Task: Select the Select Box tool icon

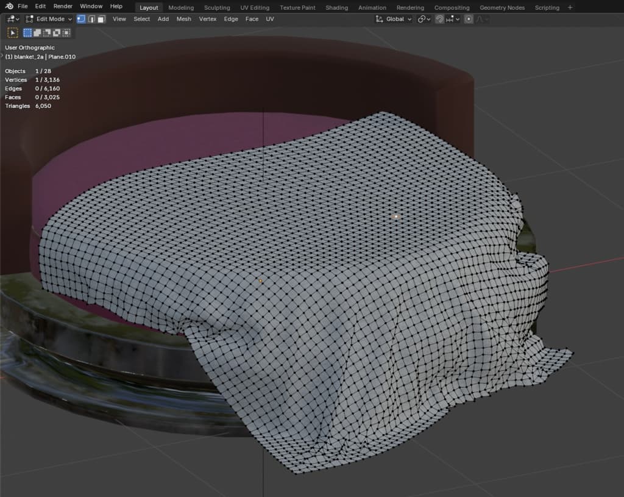Action: 12,32
